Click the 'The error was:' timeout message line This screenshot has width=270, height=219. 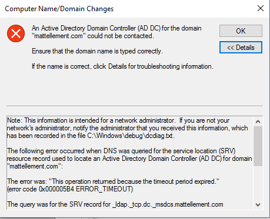coord(113,181)
